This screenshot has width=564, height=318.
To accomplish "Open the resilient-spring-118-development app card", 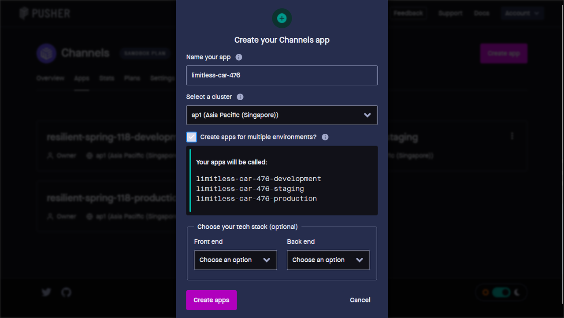I will click(x=107, y=146).
